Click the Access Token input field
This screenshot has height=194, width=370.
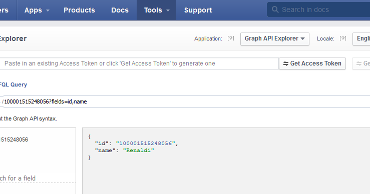(x=139, y=63)
